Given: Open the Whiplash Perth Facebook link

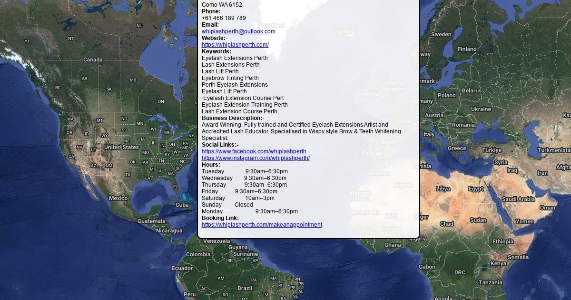Looking at the screenshot, I should (254, 151).
